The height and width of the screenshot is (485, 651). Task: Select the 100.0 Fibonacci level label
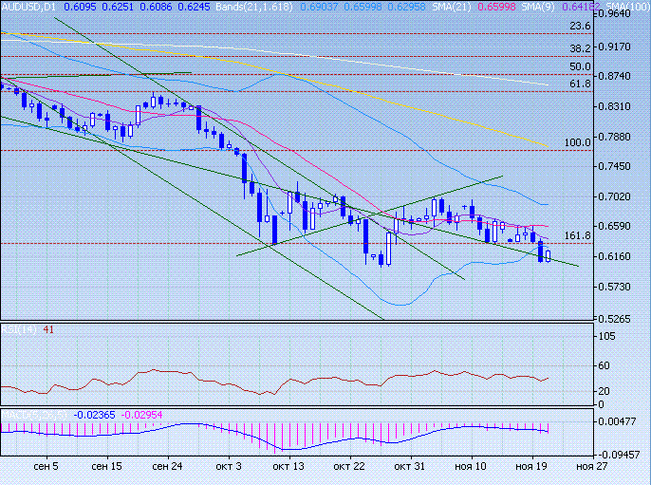click(x=578, y=143)
